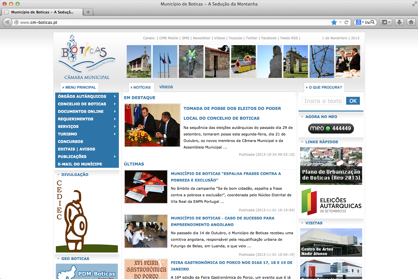
Task: Click the tourist train header photo
Action: click(243, 61)
